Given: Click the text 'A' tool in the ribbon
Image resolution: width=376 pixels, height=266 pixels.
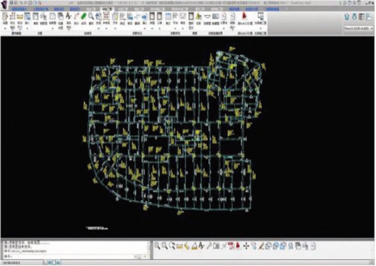Looking at the screenshot, I should coord(69,16).
